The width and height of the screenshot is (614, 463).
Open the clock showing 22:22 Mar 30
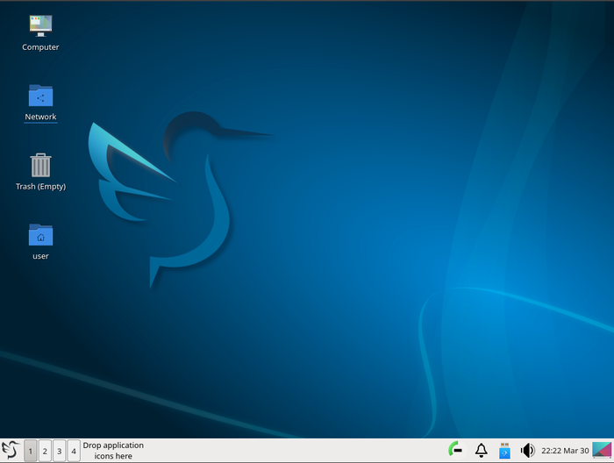click(565, 451)
